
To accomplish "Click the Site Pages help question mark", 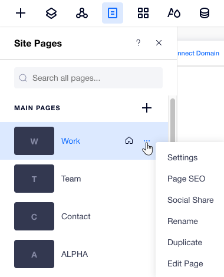I will (x=139, y=43).
